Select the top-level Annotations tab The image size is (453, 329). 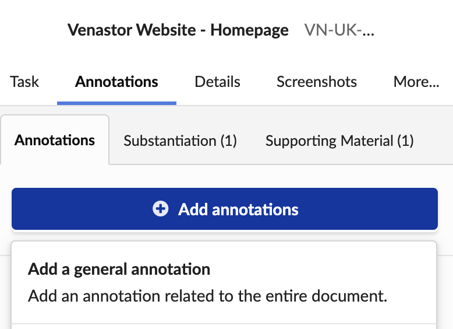[116, 82]
